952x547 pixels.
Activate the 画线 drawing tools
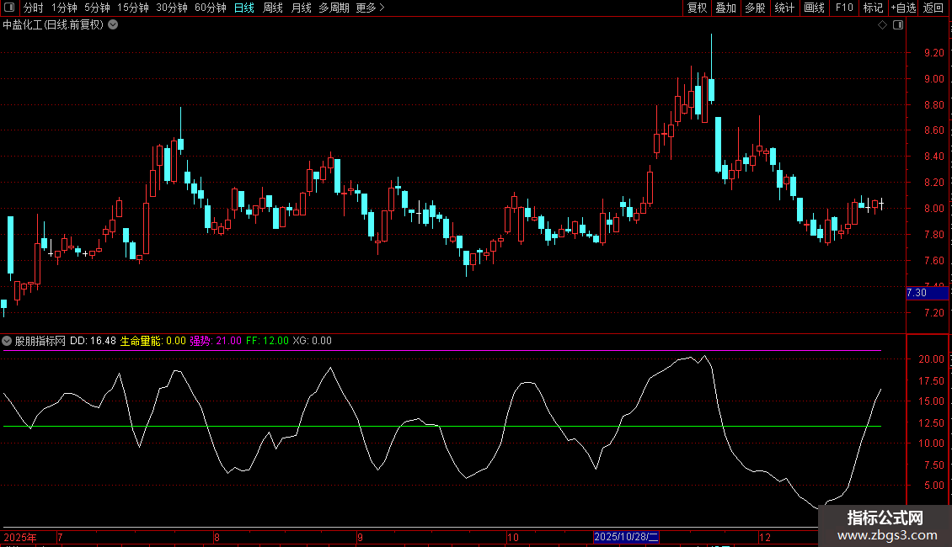(814, 8)
